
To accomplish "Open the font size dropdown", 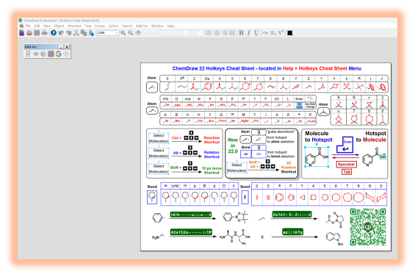I will pos(197,33).
